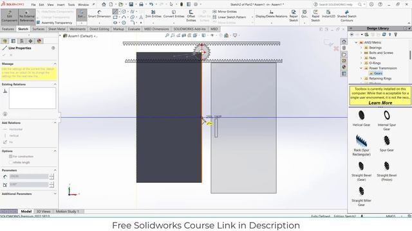
Task: Open the Motion Study 1 tab
Action: coord(67,211)
